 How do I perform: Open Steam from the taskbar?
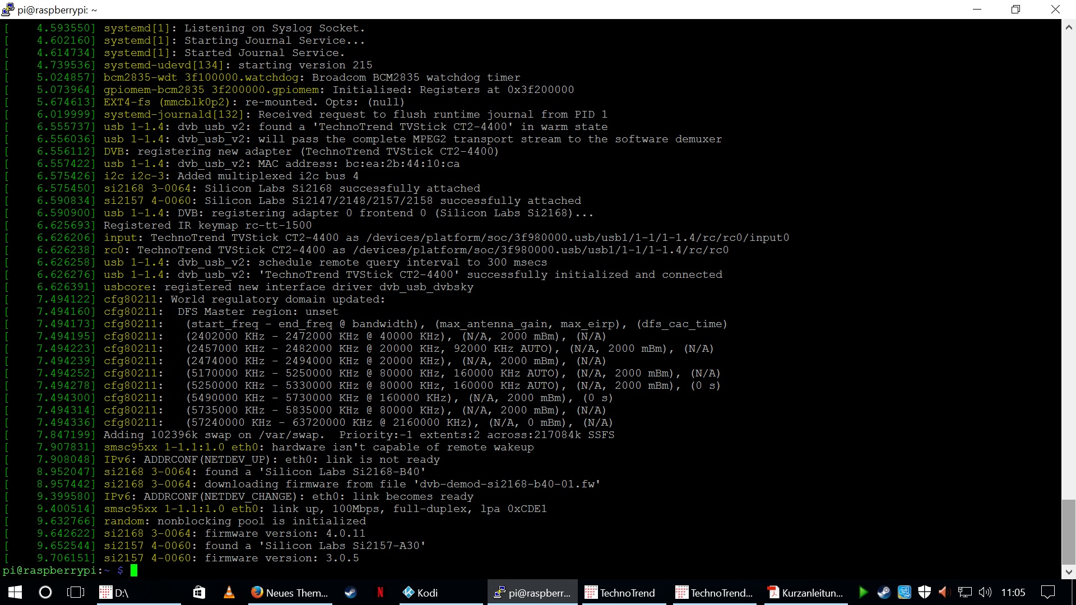point(351,592)
